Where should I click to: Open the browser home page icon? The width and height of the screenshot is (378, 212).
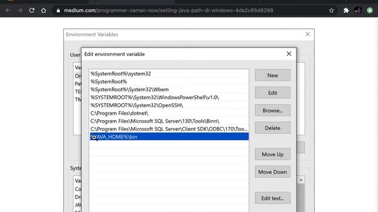coord(43,11)
